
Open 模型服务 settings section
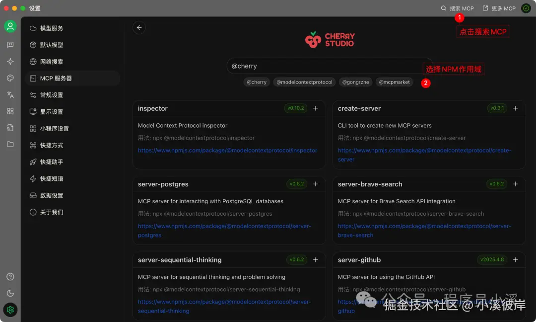coord(72,28)
